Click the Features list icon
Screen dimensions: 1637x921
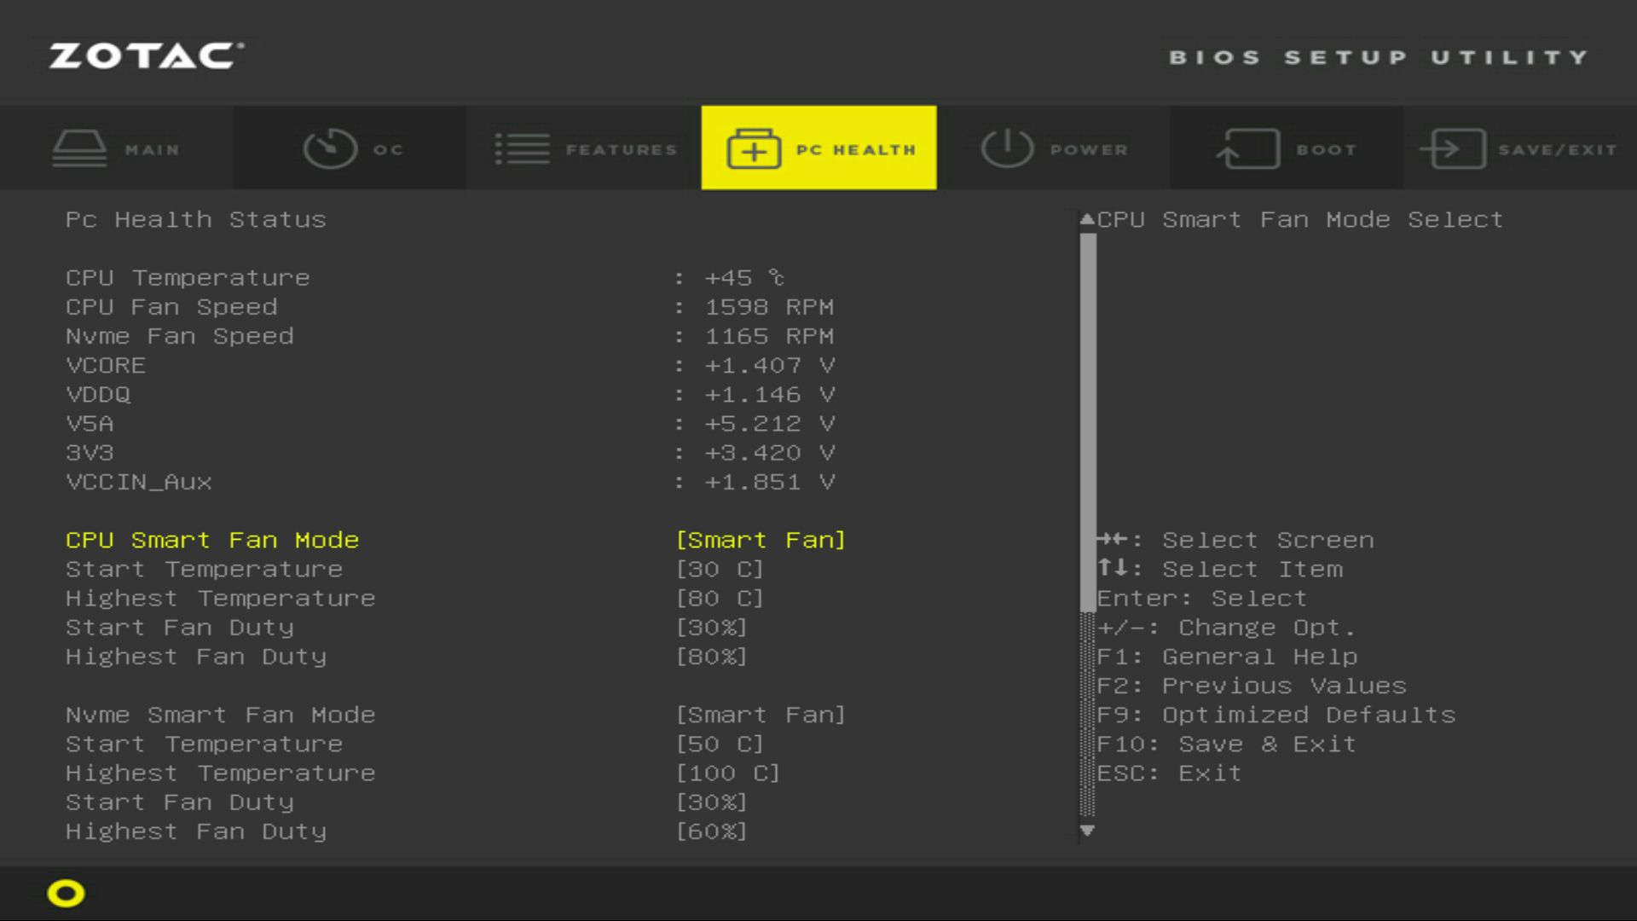point(522,148)
